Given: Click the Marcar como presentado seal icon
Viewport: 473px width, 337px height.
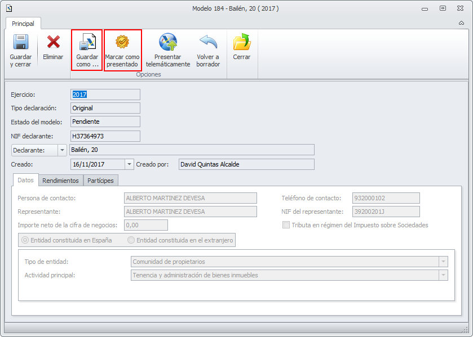Looking at the screenshot, I should click(122, 42).
